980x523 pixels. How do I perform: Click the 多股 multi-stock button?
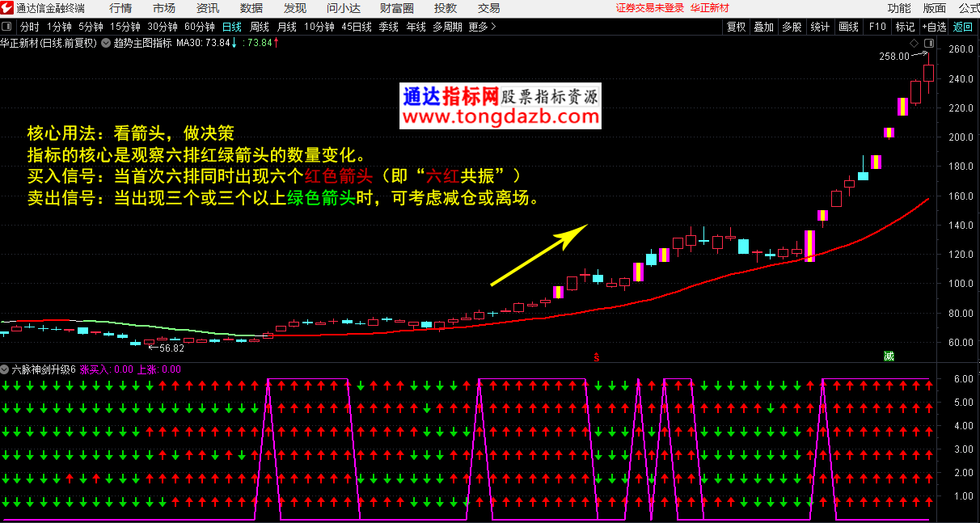[792, 27]
